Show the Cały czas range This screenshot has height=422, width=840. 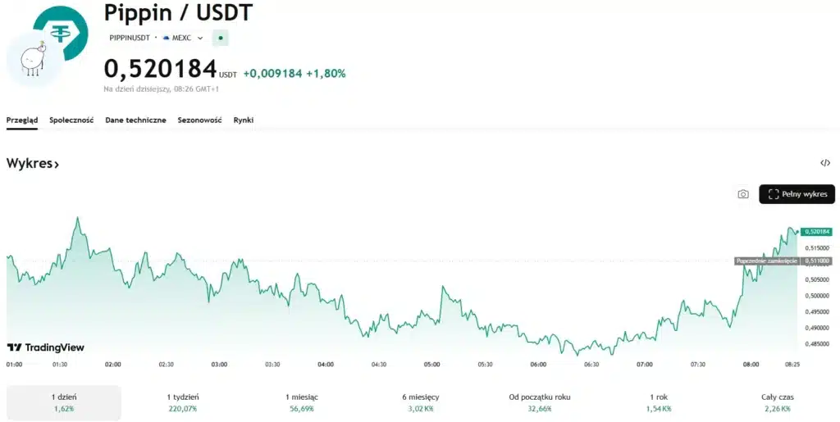[776, 402]
